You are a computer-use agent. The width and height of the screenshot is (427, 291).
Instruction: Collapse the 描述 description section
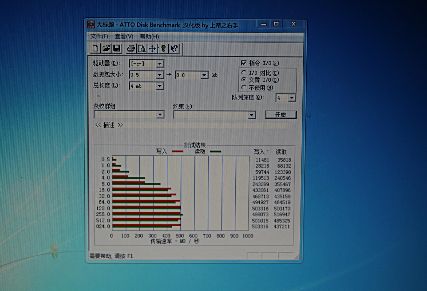109,125
